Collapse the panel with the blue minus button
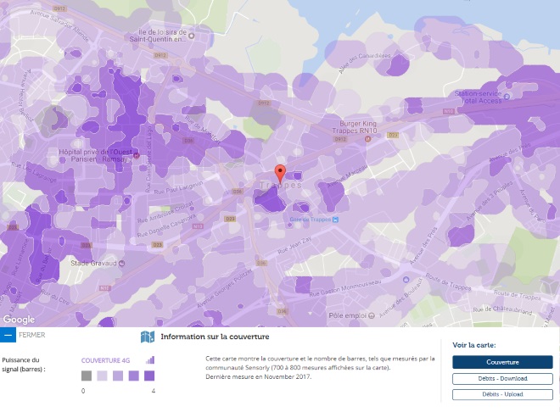 (x=8, y=335)
